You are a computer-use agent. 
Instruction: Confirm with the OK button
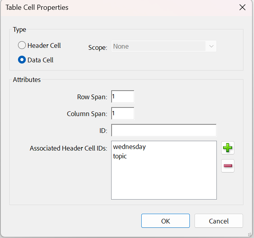[166, 221]
